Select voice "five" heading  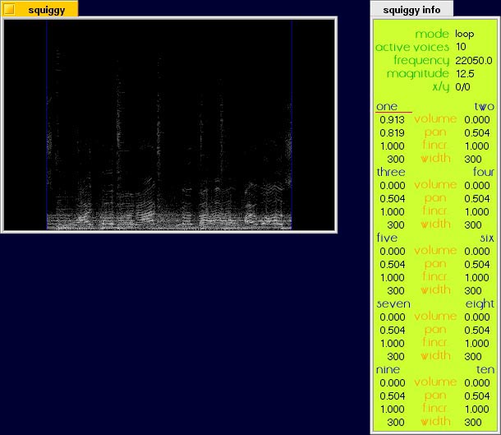tap(387, 238)
